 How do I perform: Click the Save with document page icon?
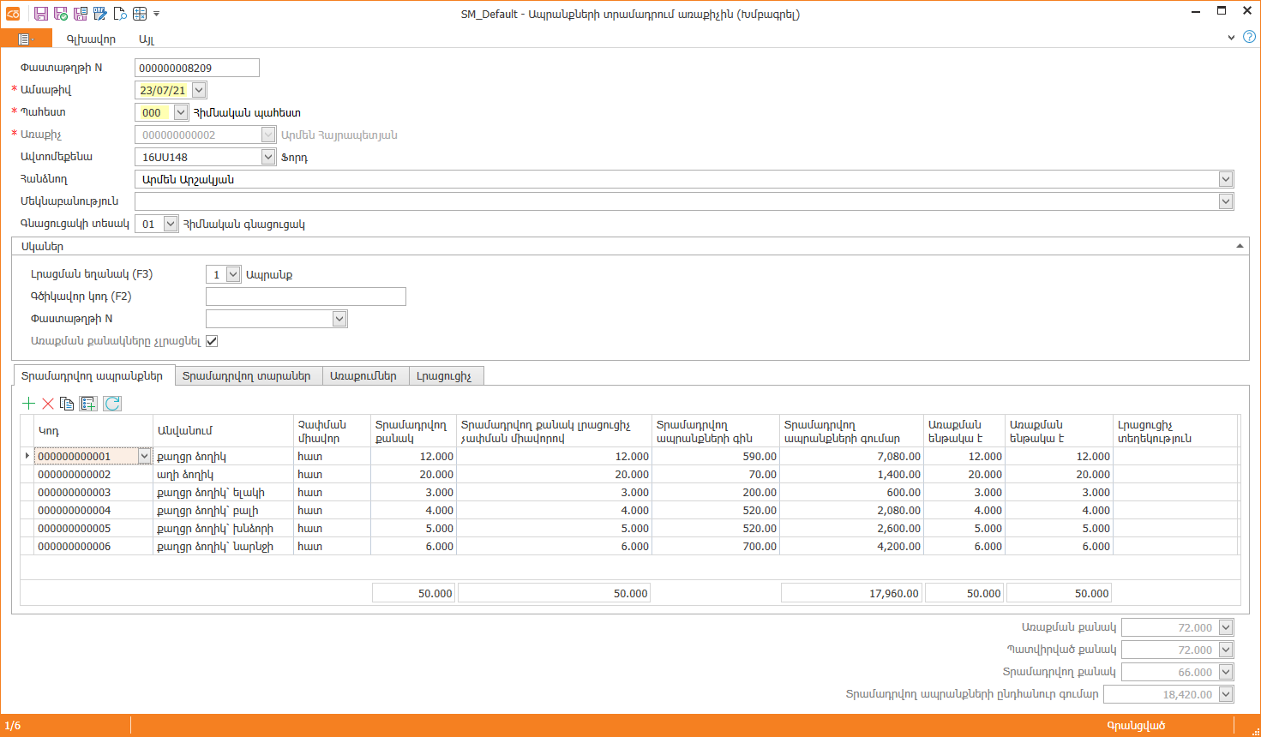coord(81,14)
